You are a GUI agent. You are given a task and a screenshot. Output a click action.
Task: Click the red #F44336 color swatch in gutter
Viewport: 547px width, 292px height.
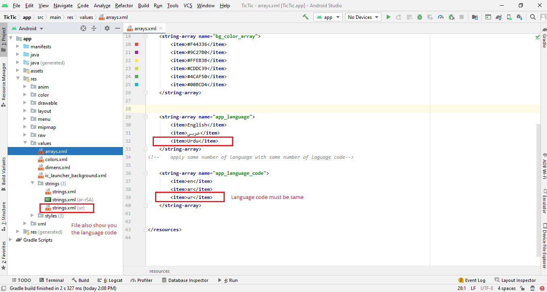(137, 44)
